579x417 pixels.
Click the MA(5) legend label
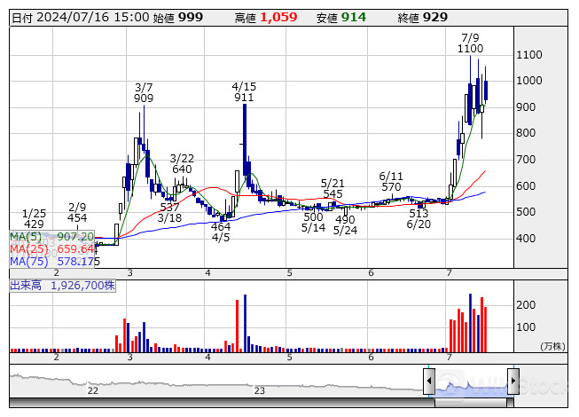click(51, 237)
